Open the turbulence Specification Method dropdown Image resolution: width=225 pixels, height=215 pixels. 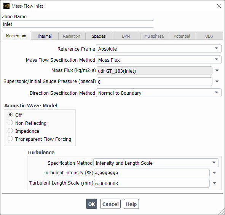tap(156, 163)
